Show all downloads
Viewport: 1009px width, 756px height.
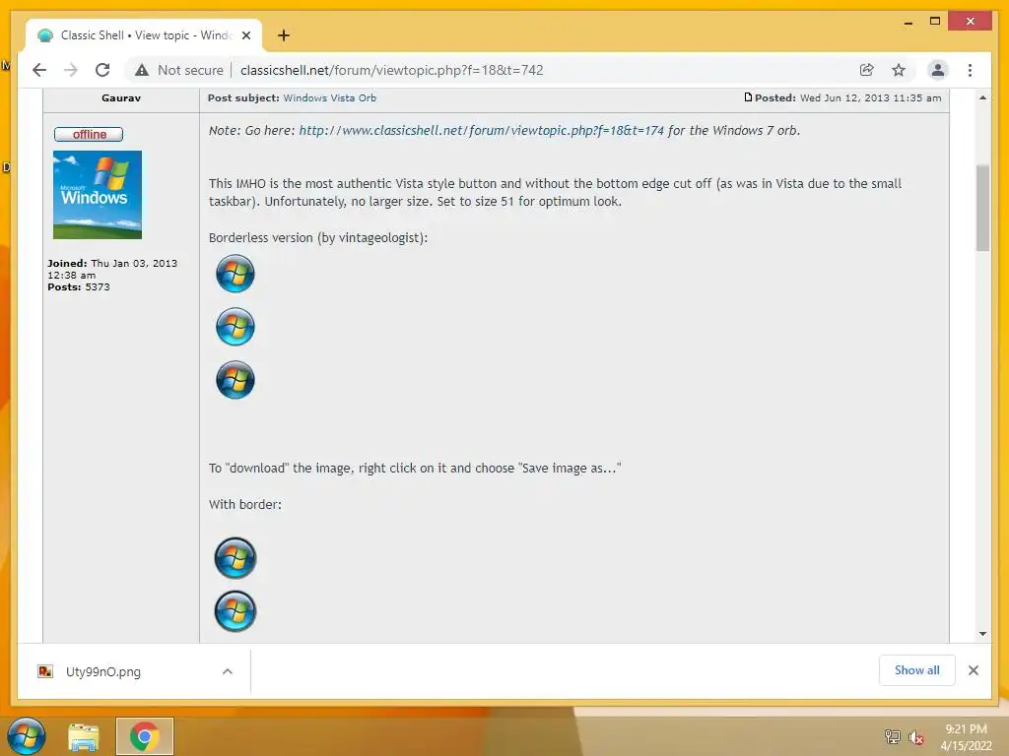point(917,669)
